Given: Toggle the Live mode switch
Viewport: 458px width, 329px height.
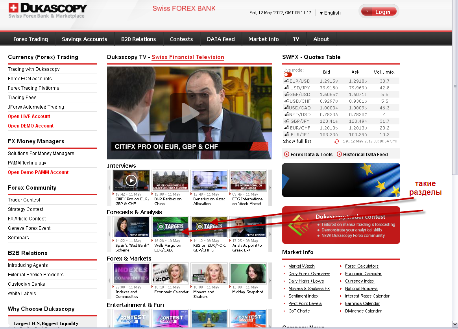Looking at the screenshot, I should pos(288,74).
